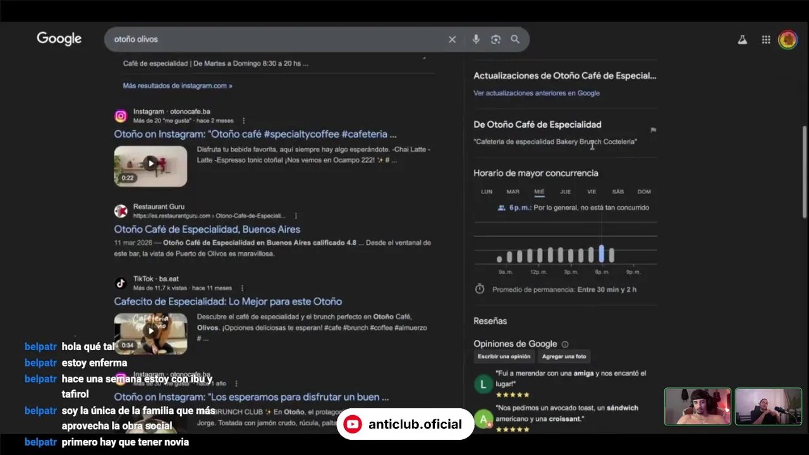Open Ver actualizaciones anteriores en Google
The height and width of the screenshot is (455, 809).
coord(537,93)
